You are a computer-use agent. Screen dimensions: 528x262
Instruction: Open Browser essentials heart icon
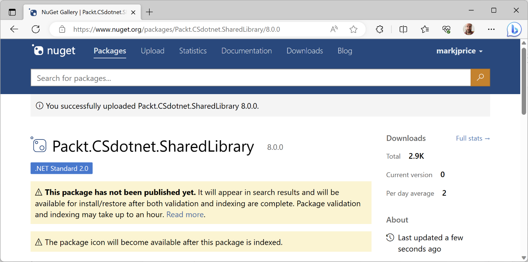447,30
